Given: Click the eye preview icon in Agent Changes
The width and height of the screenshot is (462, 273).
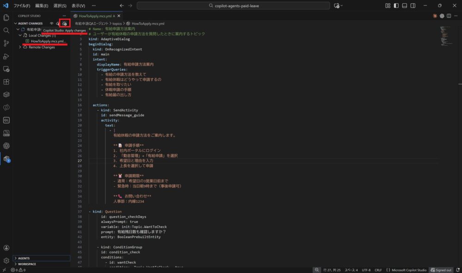Looking at the screenshot, I should click(52, 23).
